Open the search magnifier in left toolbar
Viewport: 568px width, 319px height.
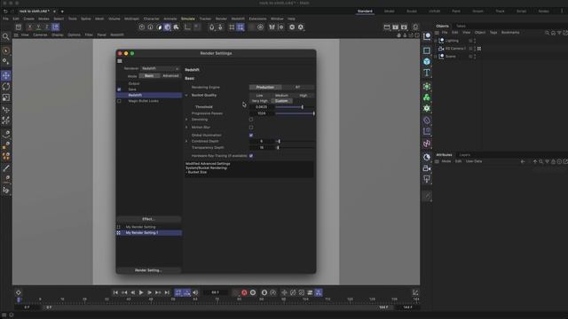6,36
